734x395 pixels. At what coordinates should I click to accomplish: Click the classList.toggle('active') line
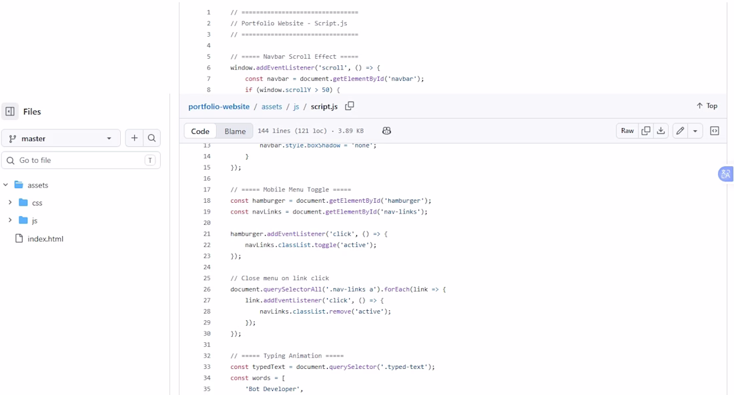point(310,245)
